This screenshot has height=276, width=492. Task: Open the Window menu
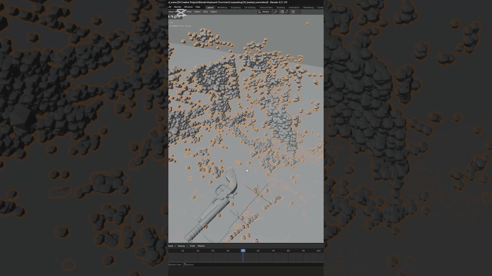188,7
